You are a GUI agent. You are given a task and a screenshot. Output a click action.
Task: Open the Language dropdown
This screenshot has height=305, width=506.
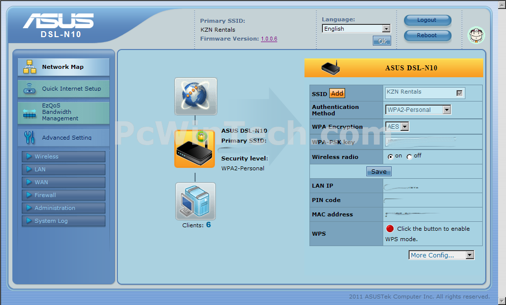pyautogui.click(x=356, y=29)
